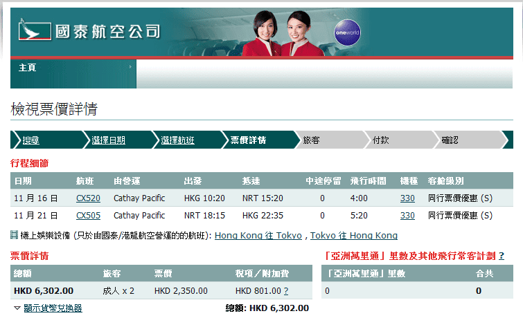Select the 票價詳情 current step
The width and height of the screenshot is (523, 318).
coord(249,140)
